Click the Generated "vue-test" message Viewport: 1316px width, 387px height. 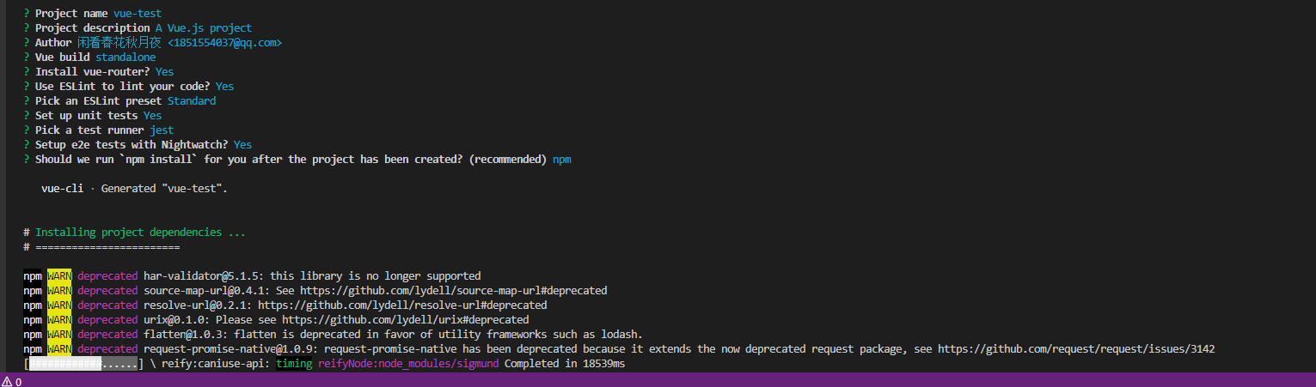(164, 189)
